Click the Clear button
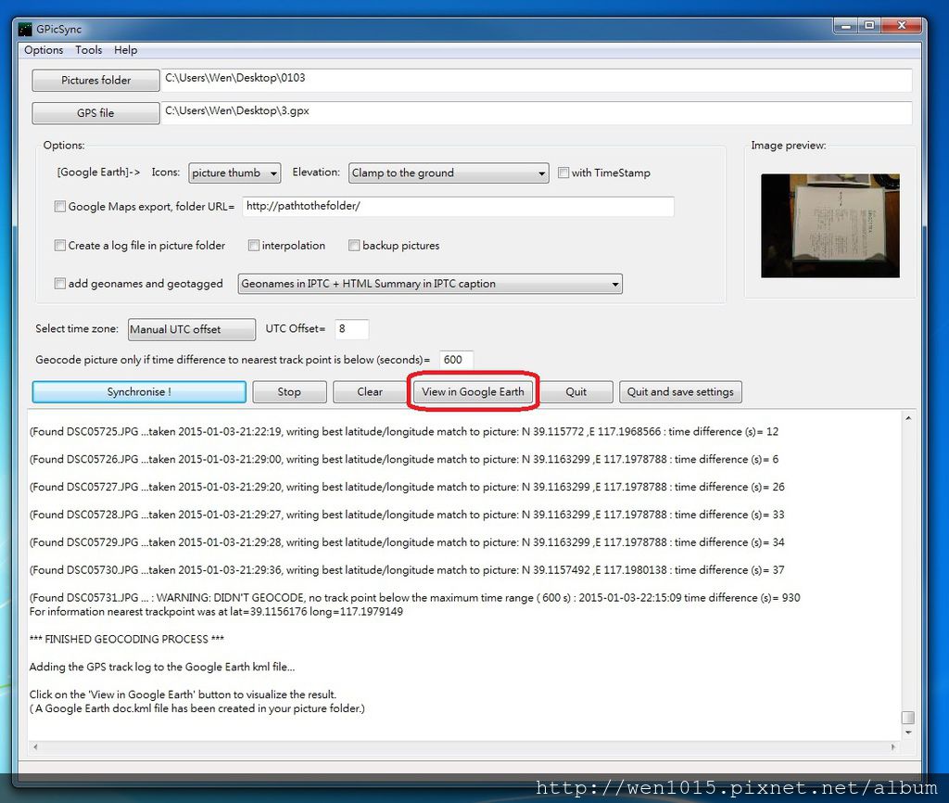The image size is (949, 803). pyautogui.click(x=370, y=392)
